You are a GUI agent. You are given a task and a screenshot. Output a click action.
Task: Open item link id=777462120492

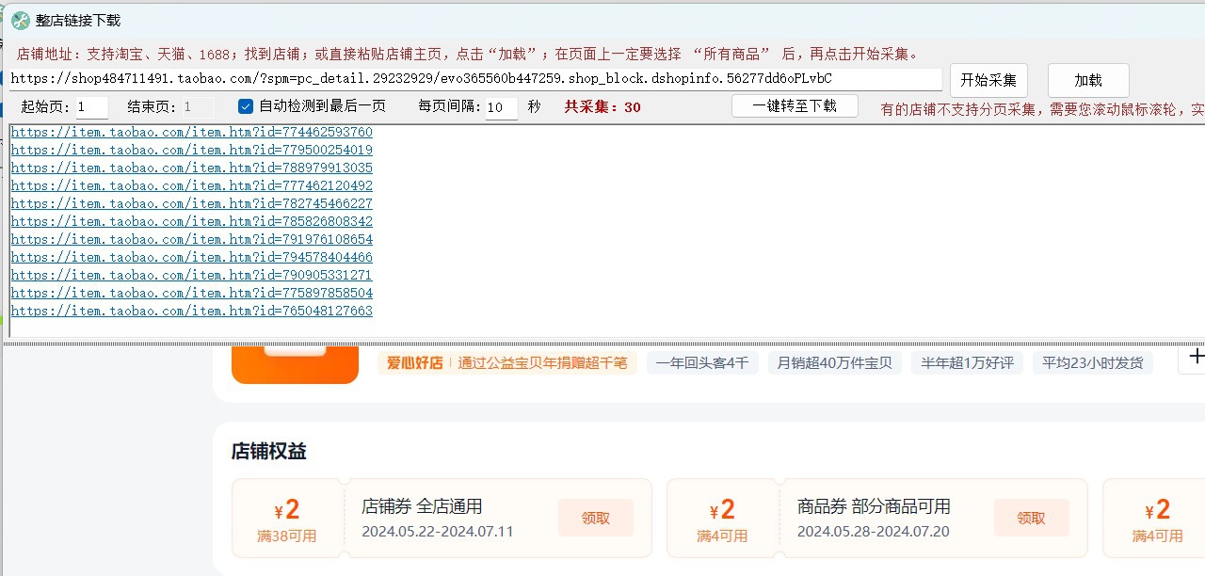[x=192, y=186]
